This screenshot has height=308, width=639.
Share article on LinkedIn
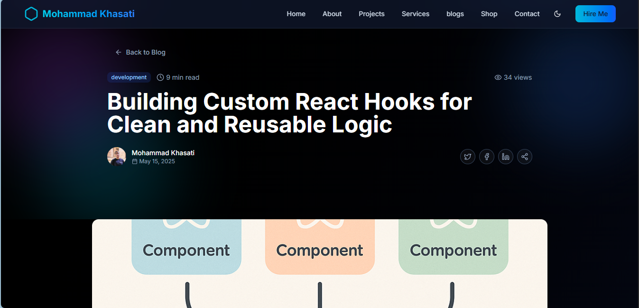click(x=506, y=157)
